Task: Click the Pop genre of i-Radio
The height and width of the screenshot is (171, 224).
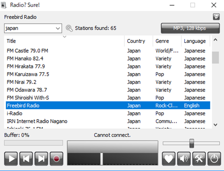Action: point(160,114)
